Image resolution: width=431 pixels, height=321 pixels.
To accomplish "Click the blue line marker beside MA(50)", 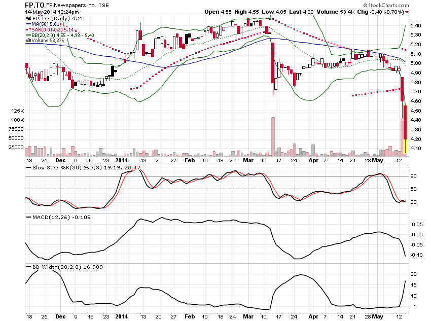I will point(28,24).
